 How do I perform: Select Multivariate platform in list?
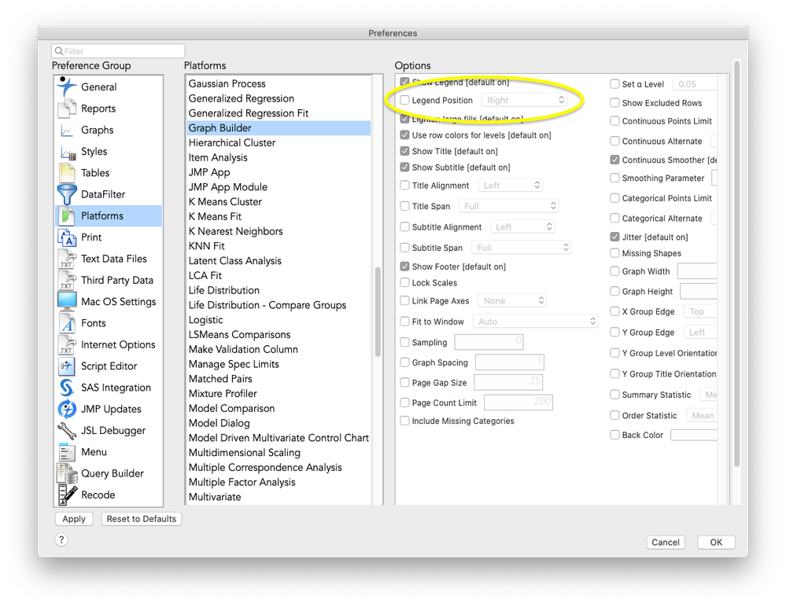point(279,497)
